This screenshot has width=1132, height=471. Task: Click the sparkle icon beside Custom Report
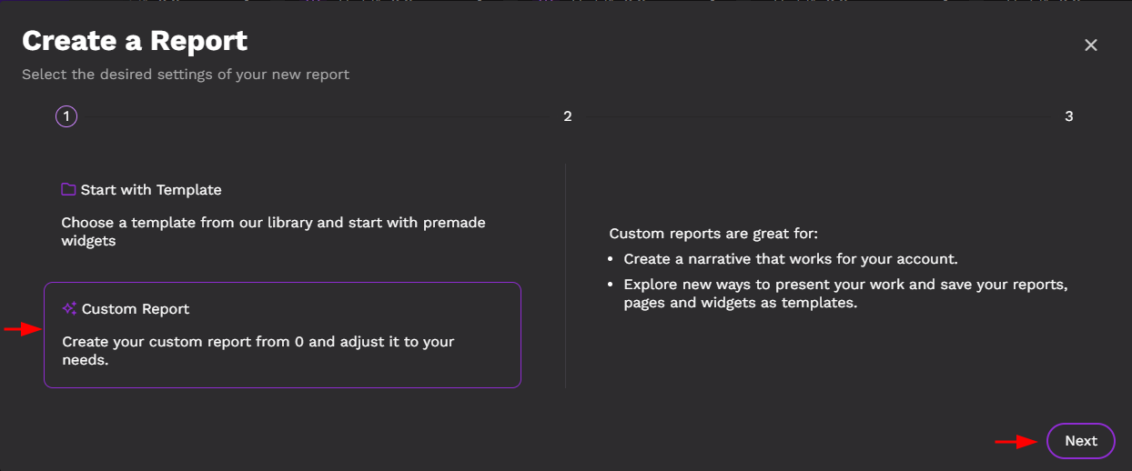coord(69,308)
